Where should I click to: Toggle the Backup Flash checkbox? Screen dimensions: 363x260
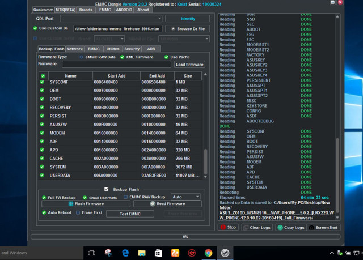tap(106, 189)
